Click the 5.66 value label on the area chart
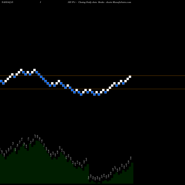 pyautogui.click(x=131, y=158)
